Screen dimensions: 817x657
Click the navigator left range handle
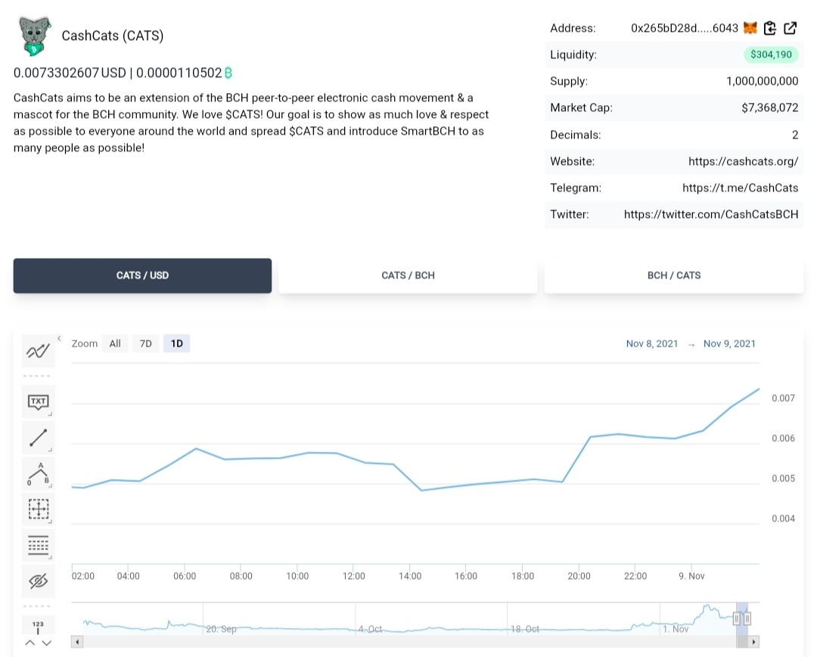(736, 618)
